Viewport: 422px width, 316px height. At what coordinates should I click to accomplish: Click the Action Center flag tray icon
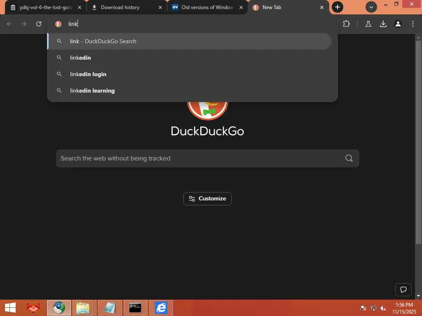pos(363,308)
